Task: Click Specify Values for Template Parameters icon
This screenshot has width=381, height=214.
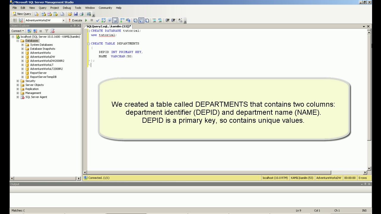Action: [180, 21]
